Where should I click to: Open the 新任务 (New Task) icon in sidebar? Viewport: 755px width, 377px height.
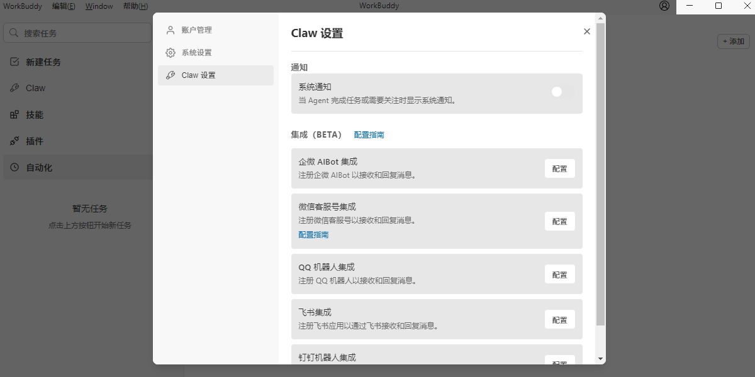click(x=14, y=62)
